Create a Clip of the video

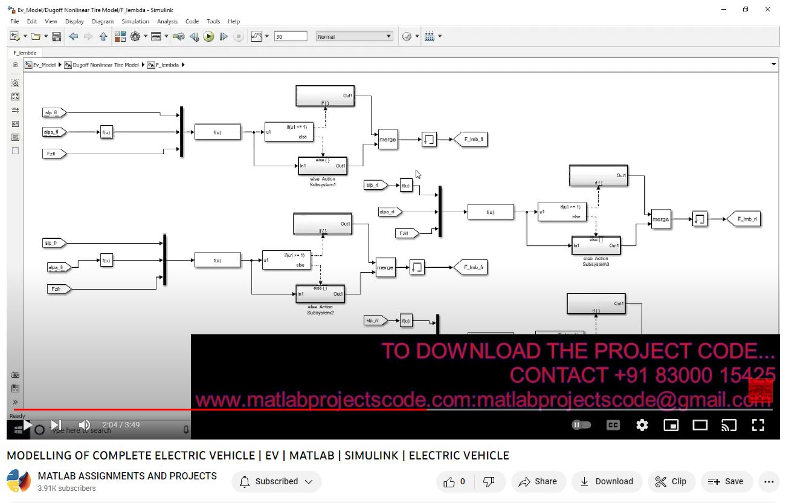tap(671, 482)
